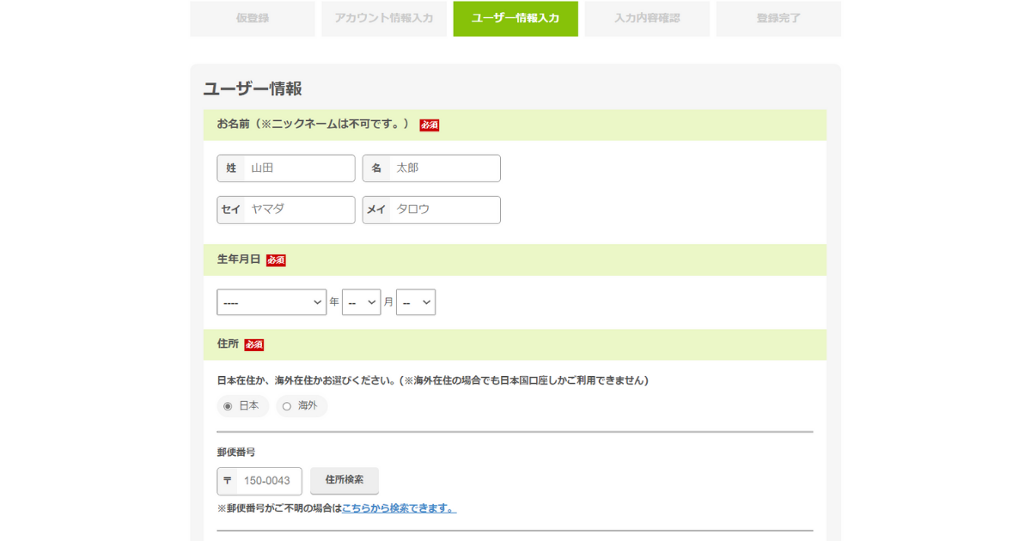Image resolution: width=1031 pixels, height=541 pixels.
Task: Click the 姓 prefix label
Action: tap(231, 168)
